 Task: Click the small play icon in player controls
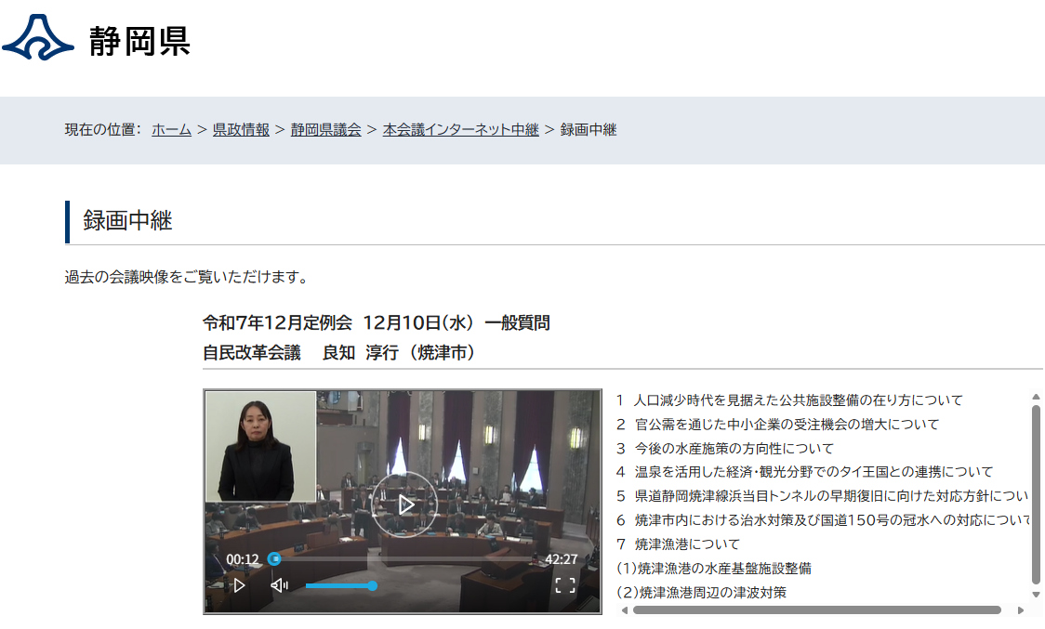tap(239, 585)
